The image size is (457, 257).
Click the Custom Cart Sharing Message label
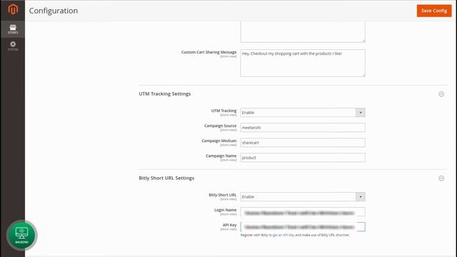[209, 52]
